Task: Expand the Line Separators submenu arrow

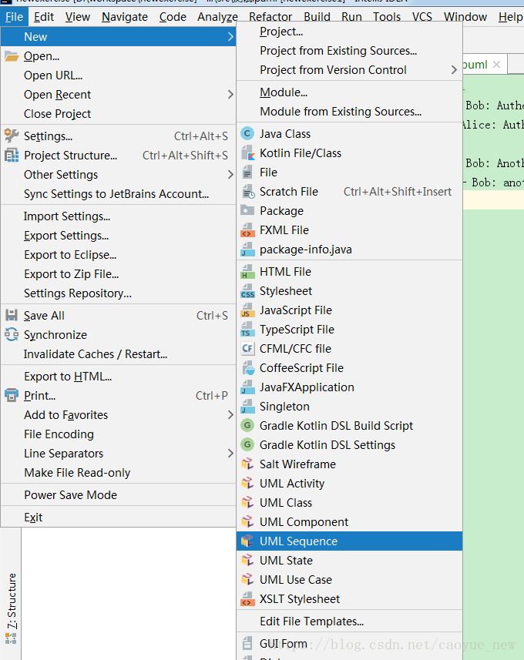Action: pos(230,454)
